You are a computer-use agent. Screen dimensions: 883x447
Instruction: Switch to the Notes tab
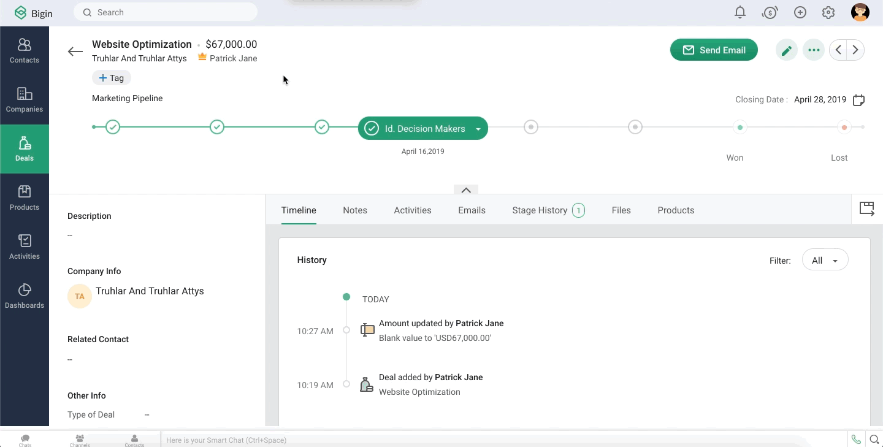(355, 210)
